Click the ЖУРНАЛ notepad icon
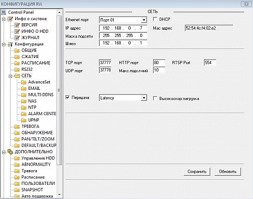253x199 pixels. click(x=17, y=38)
